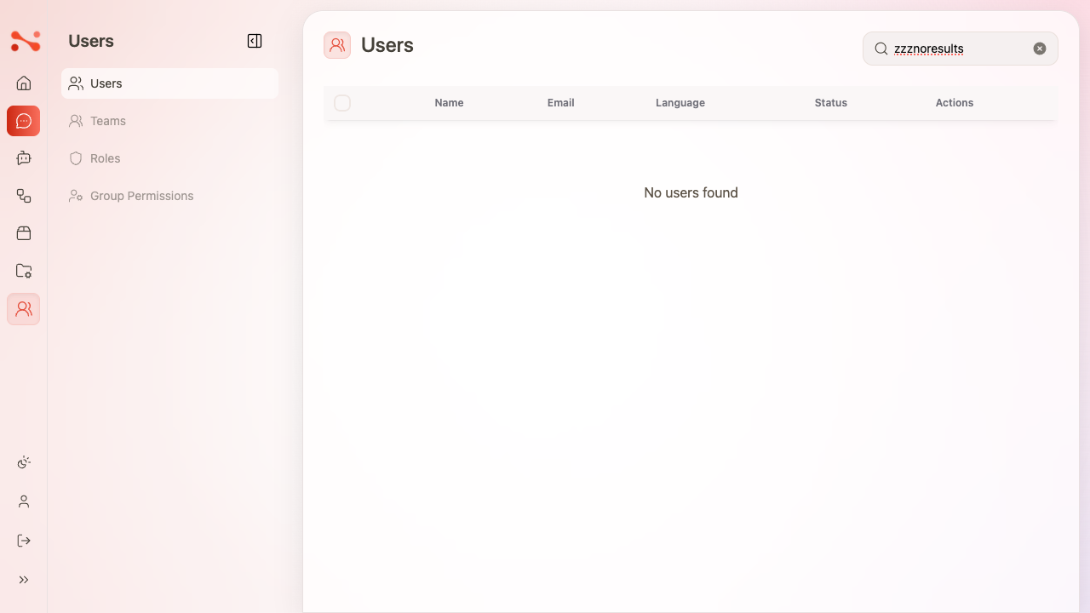The width and height of the screenshot is (1090, 613).
Task: Click the search field containing zzznoresults
Action: pyautogui.click(x=961, y=49)
